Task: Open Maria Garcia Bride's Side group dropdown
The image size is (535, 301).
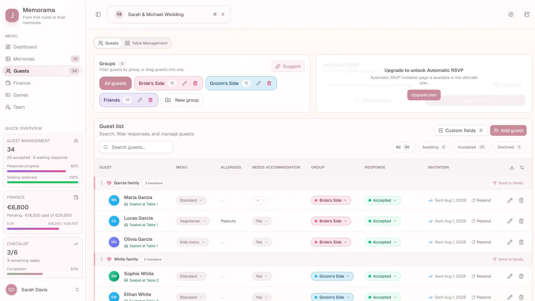Action: [x=331, y=200]
